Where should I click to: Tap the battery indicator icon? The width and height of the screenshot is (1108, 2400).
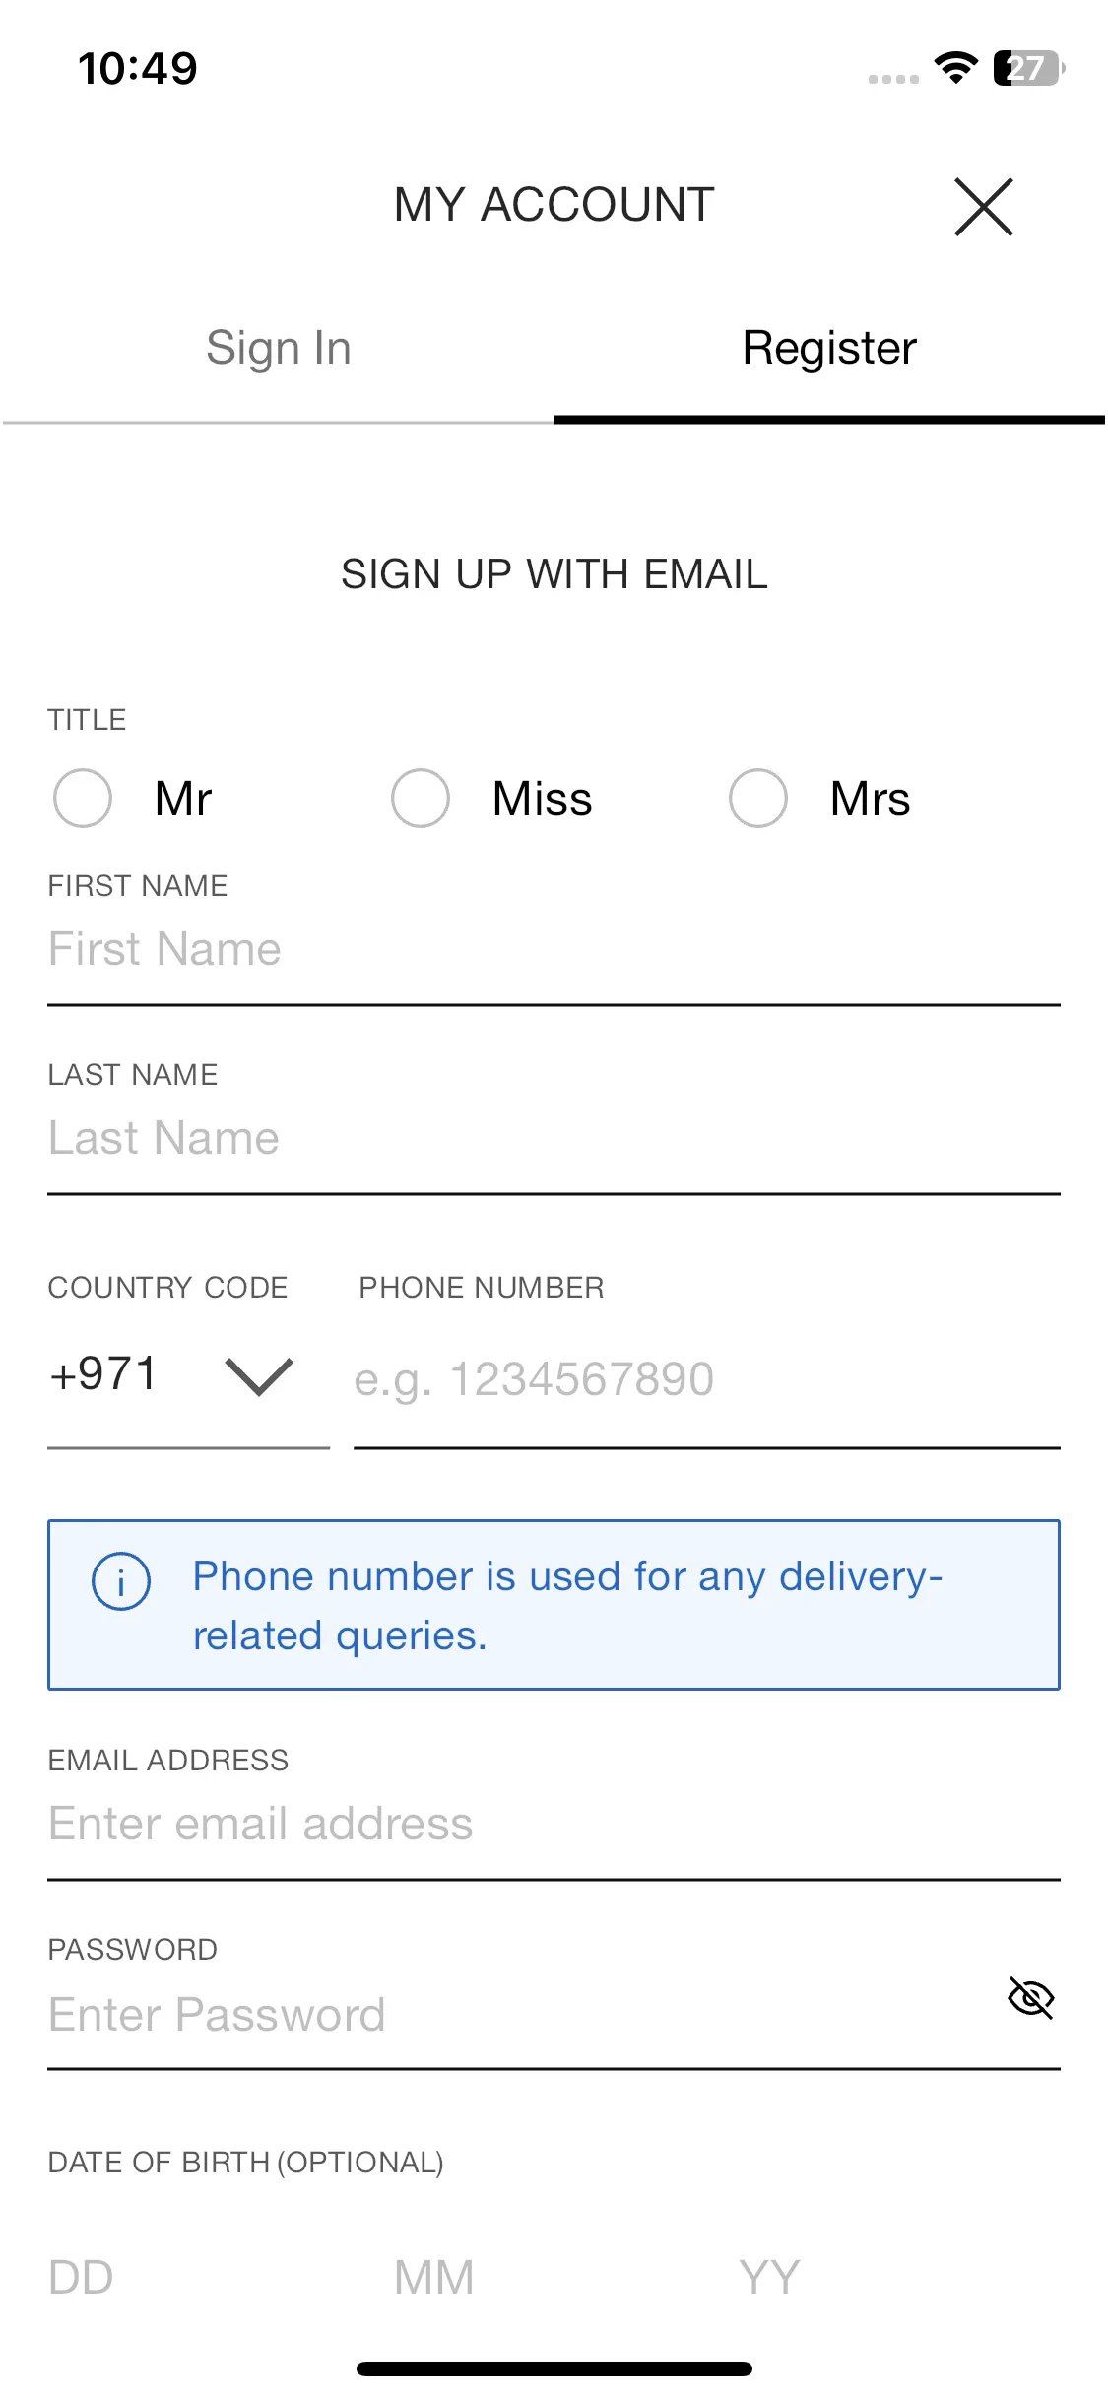point(1028,68)
